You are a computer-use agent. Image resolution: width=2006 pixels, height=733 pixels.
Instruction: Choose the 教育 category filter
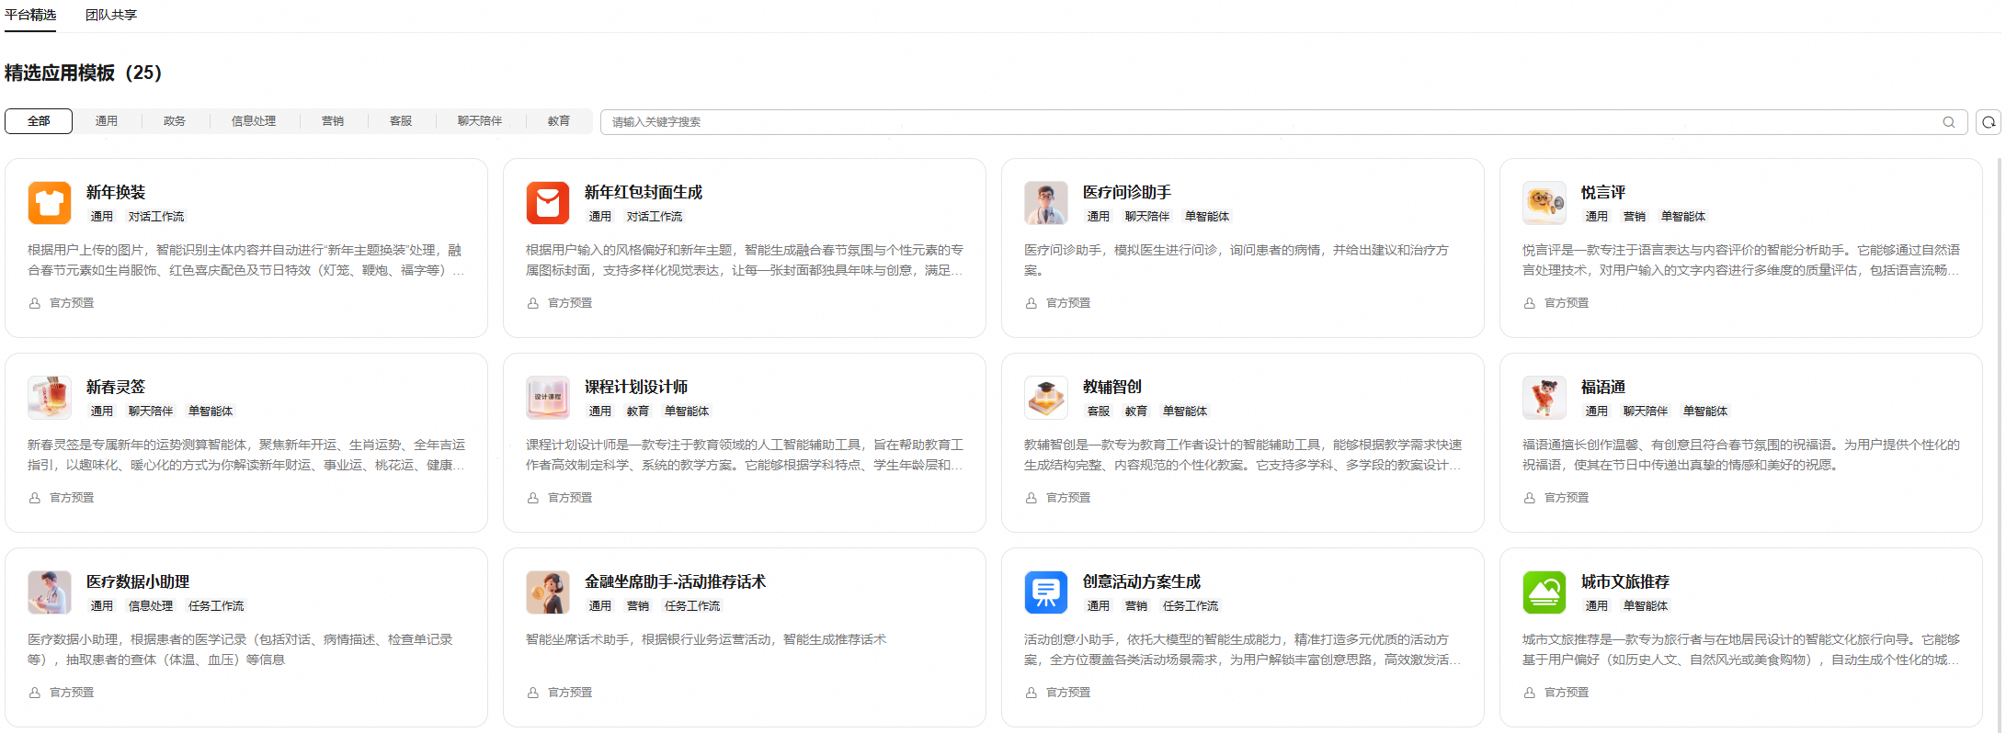click(559, 121)
